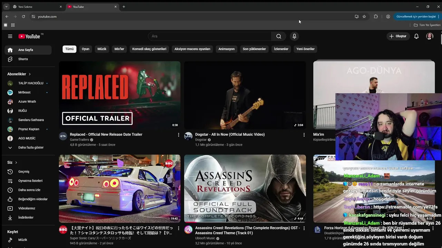Start voice search with microphone icon

pyautogui.click(x=294, y=36)
